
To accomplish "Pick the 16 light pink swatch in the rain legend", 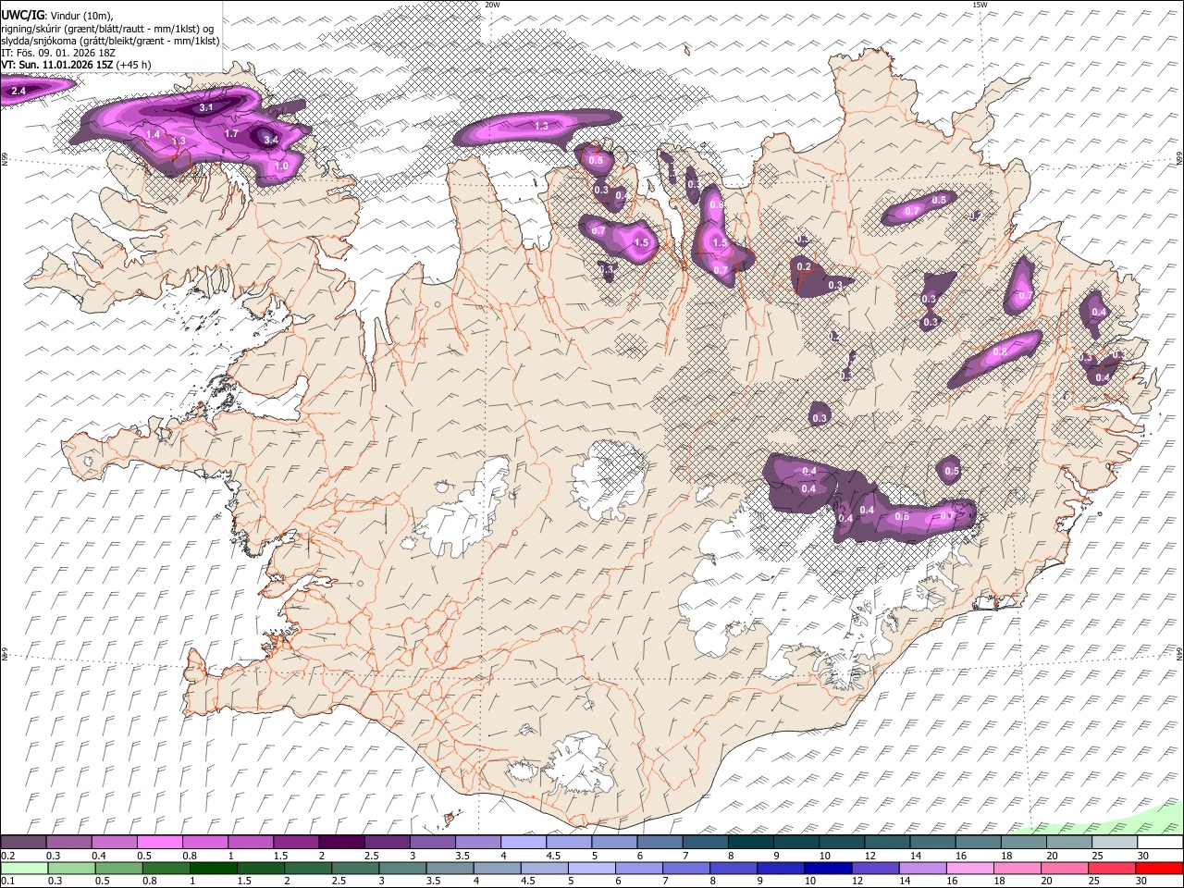I will [x=969, y=868].
